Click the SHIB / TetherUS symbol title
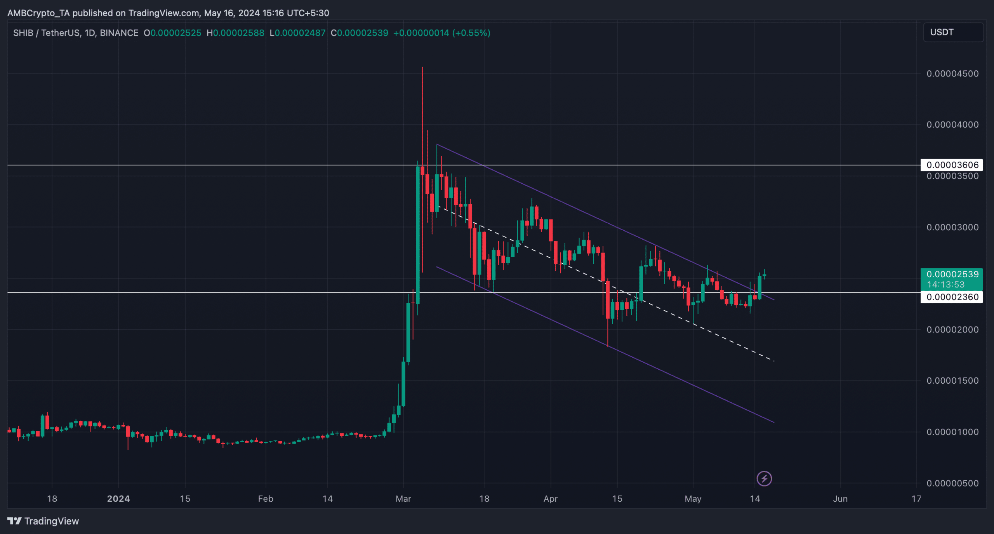994x534 pixels. (76, 33)
